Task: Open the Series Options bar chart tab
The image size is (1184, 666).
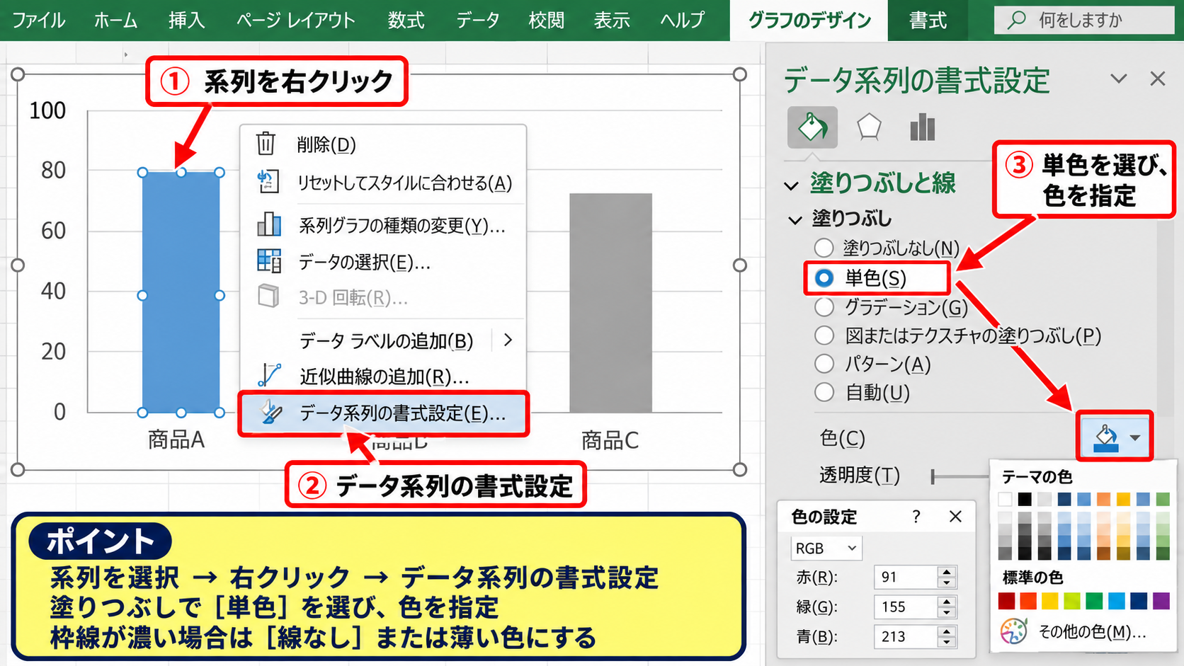Action: [x=922, y=128]
